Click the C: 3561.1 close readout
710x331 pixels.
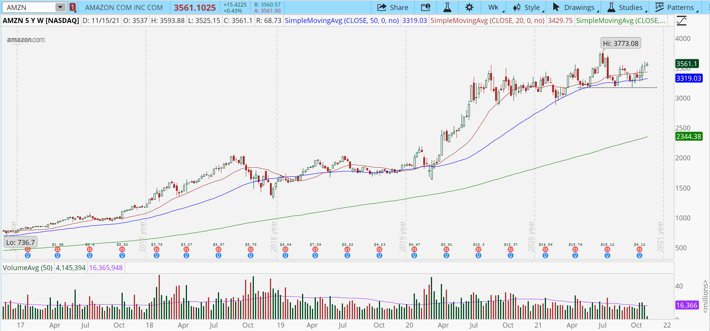pyautogui.click(x=238, y=21)
